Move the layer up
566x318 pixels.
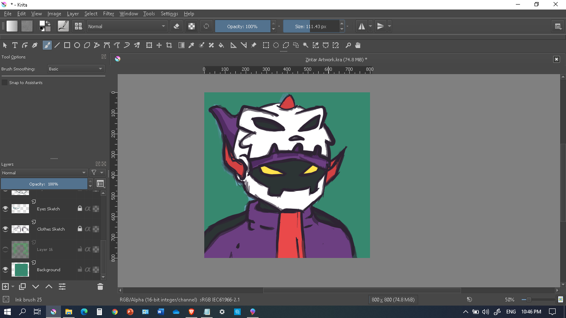point(49,287)
